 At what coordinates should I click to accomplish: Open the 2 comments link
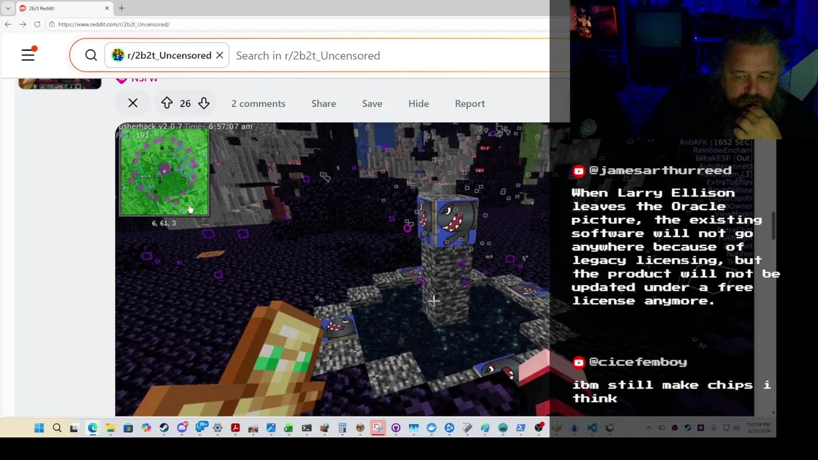pyautogui.click(x=258, y=103)
